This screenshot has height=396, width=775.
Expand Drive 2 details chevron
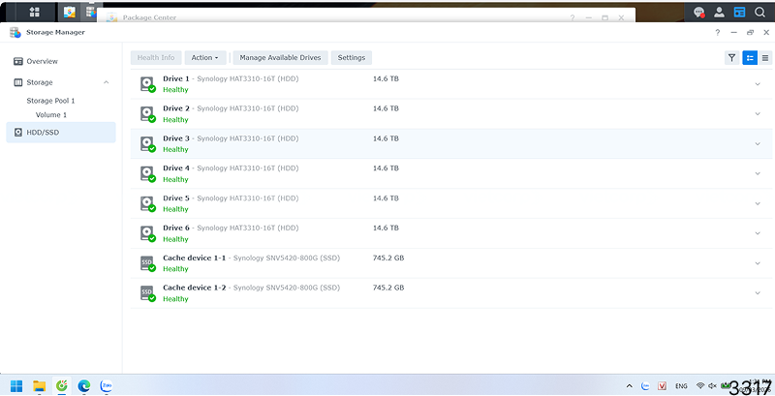tap(758, 114)
